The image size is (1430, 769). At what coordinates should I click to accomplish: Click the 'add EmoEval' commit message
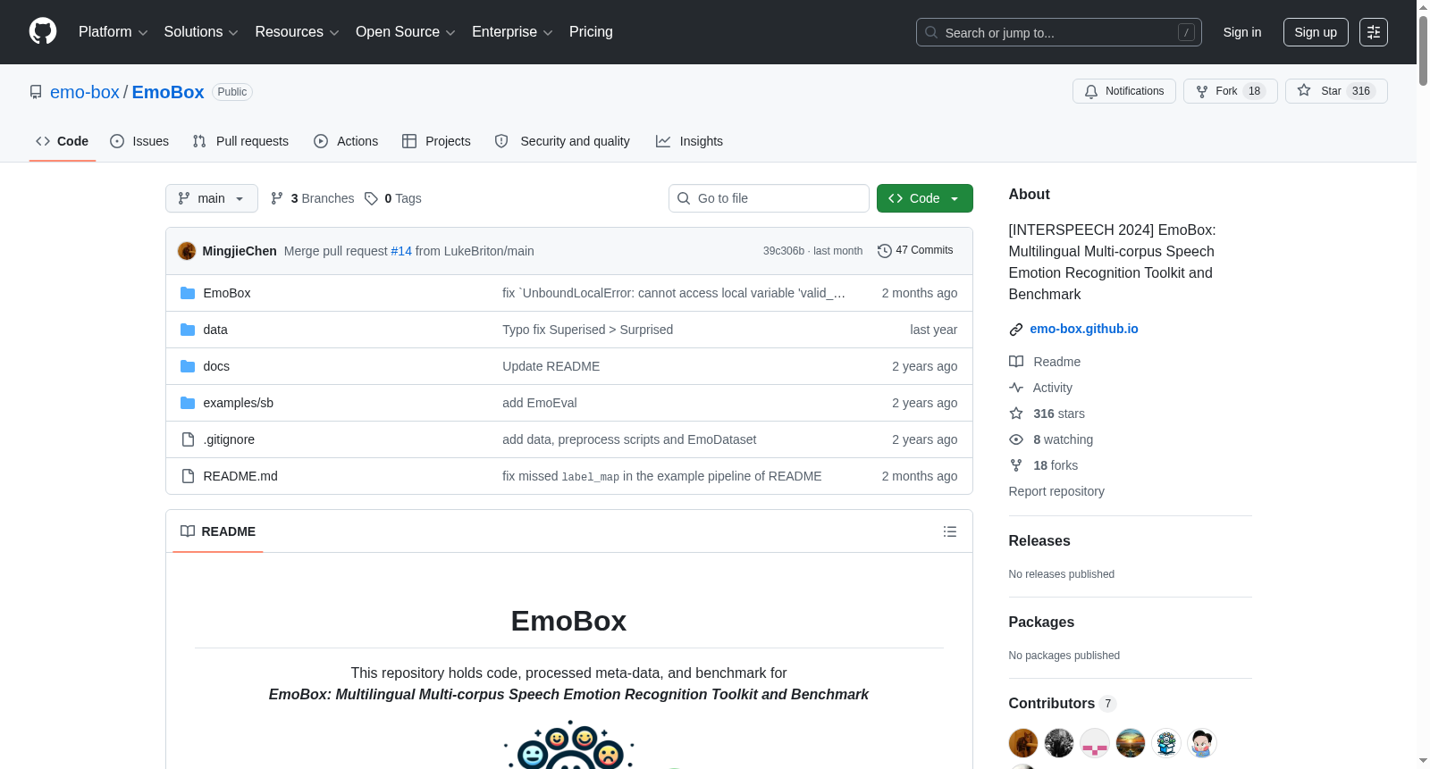point(540,403)
